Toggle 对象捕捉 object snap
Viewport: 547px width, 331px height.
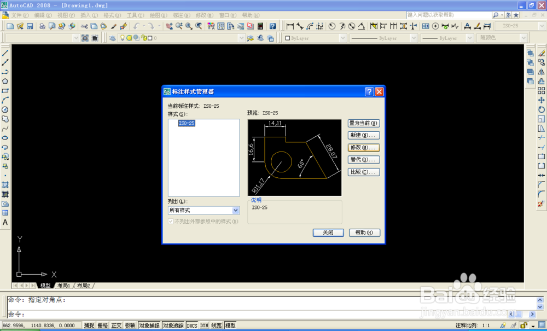tap(149, 326)
